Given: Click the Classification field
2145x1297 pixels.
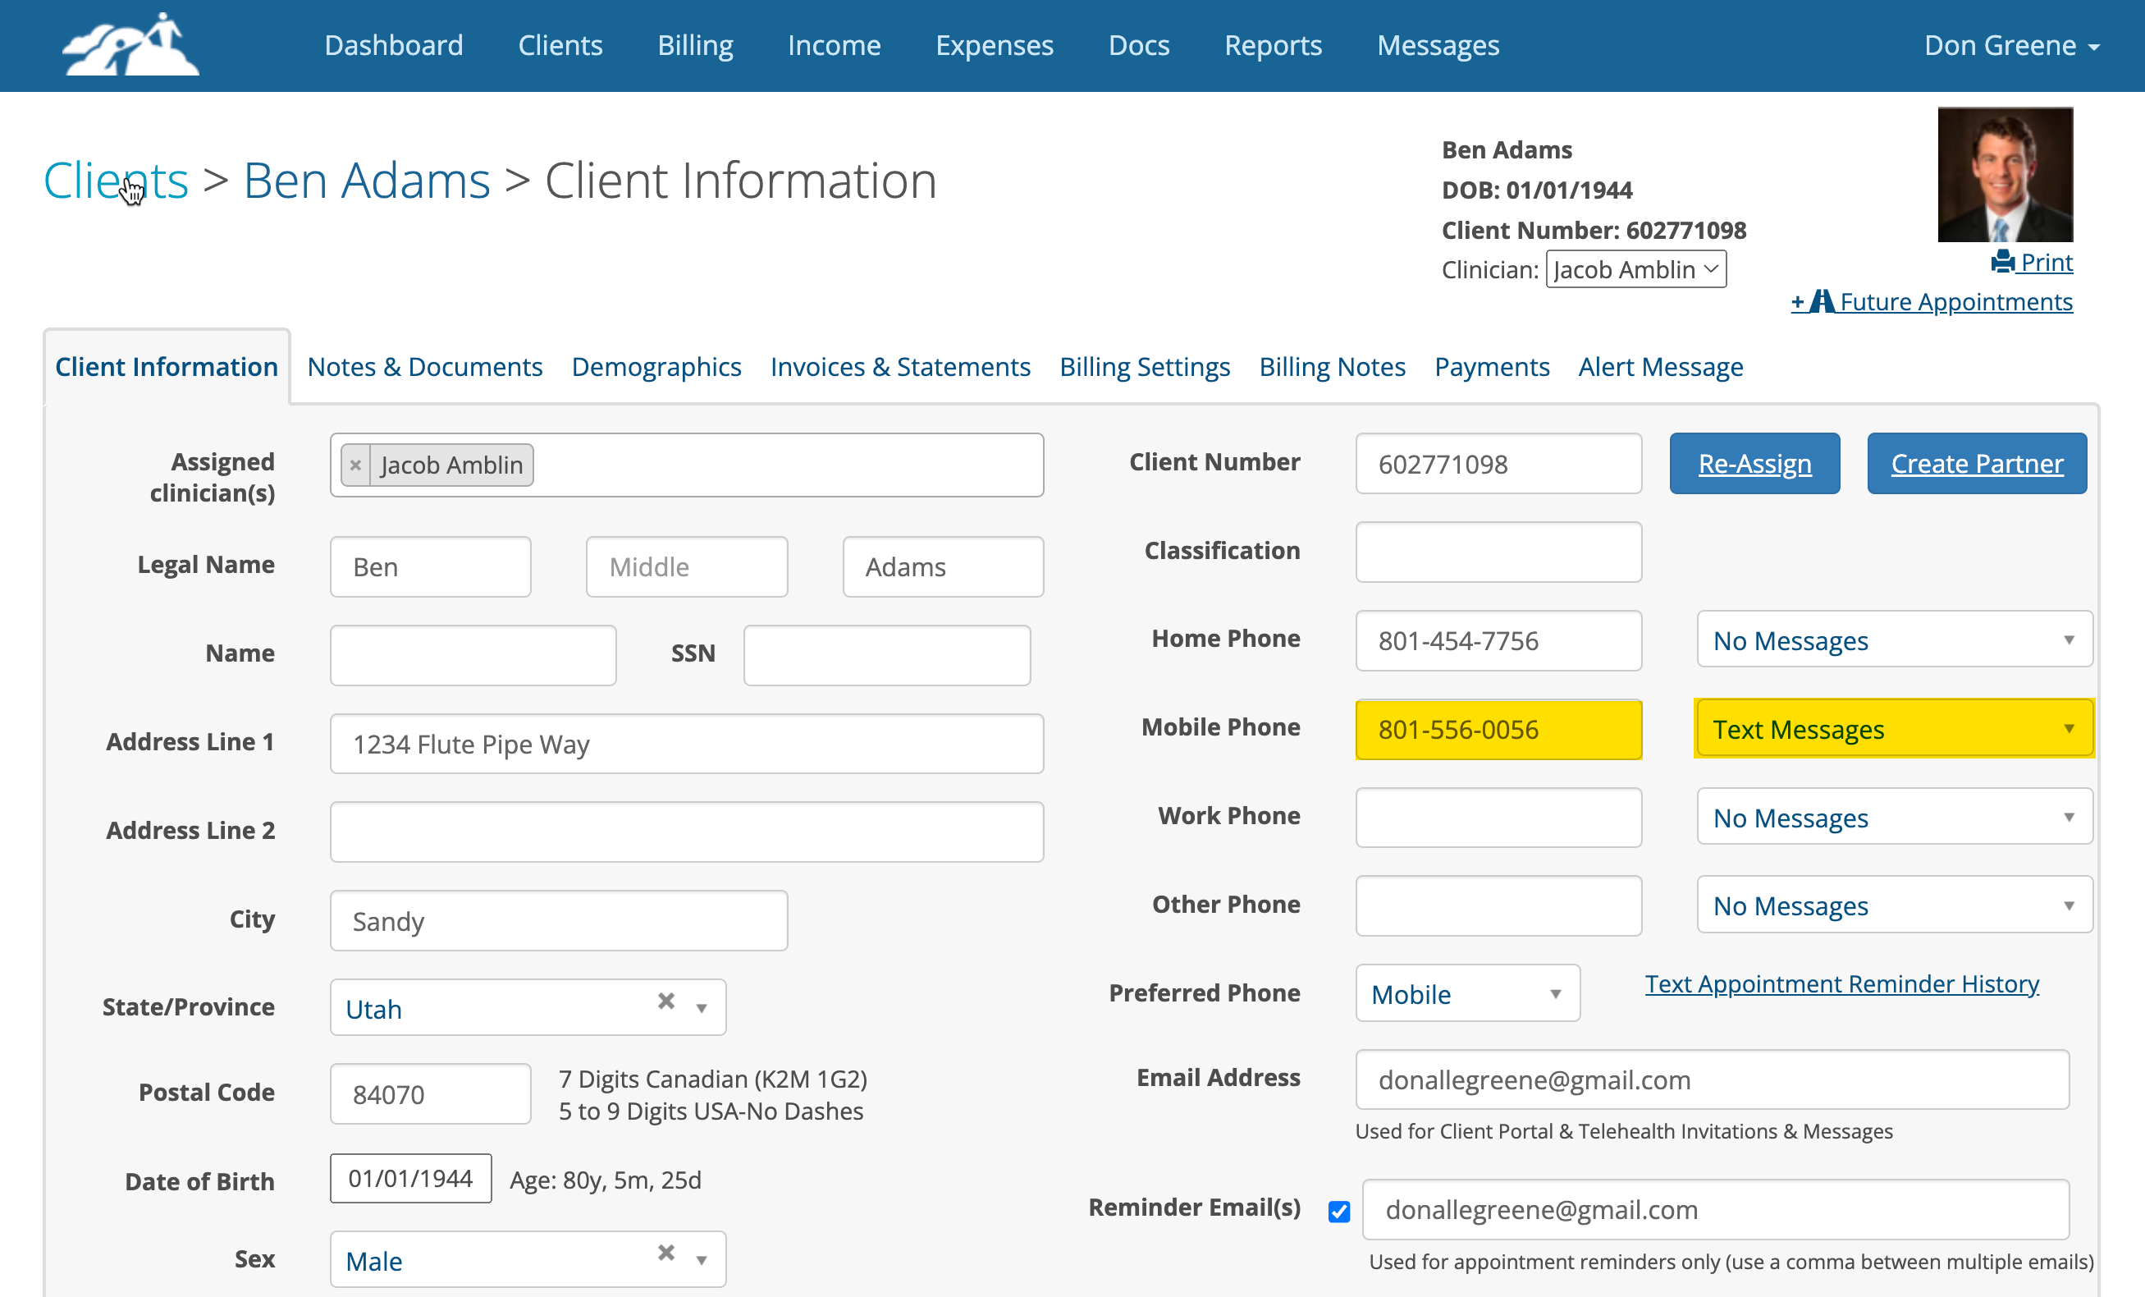Looking at the screenshot, I should click(x=1498, y=552).
